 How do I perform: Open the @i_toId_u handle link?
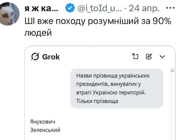tap(98, 9)
